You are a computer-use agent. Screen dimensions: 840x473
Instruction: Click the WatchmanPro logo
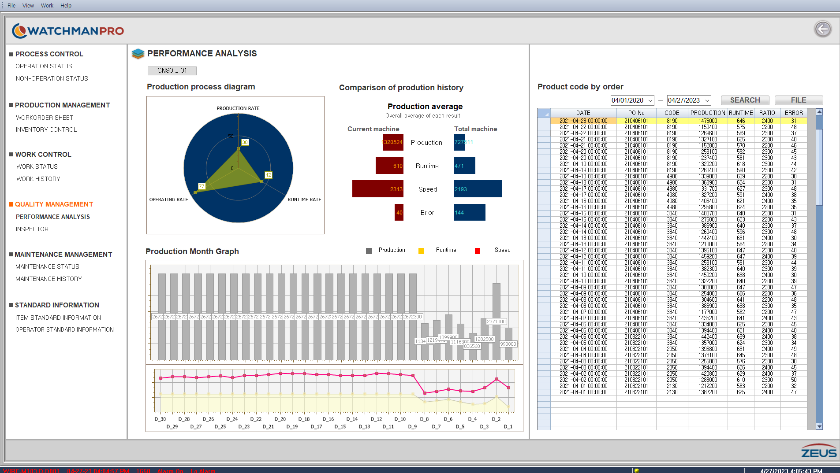coord(68,31)
